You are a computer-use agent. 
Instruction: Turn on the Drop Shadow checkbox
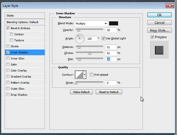[x=8, y=95]
